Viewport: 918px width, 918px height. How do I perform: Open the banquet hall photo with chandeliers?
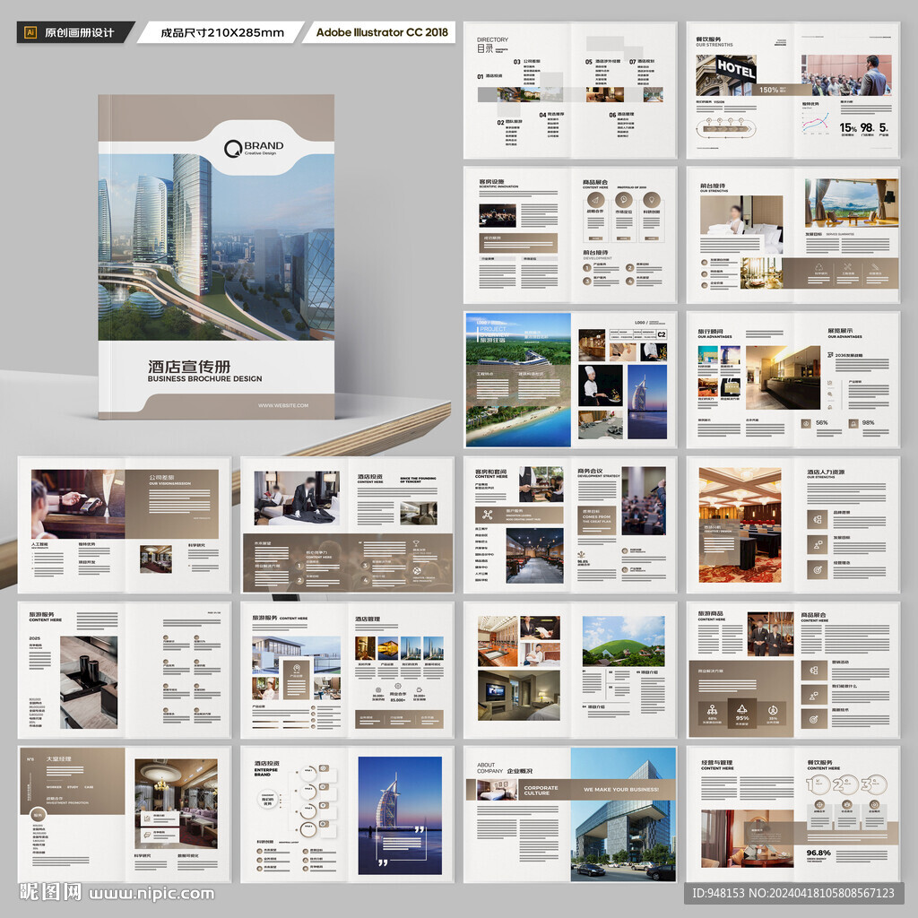(740, 524)
